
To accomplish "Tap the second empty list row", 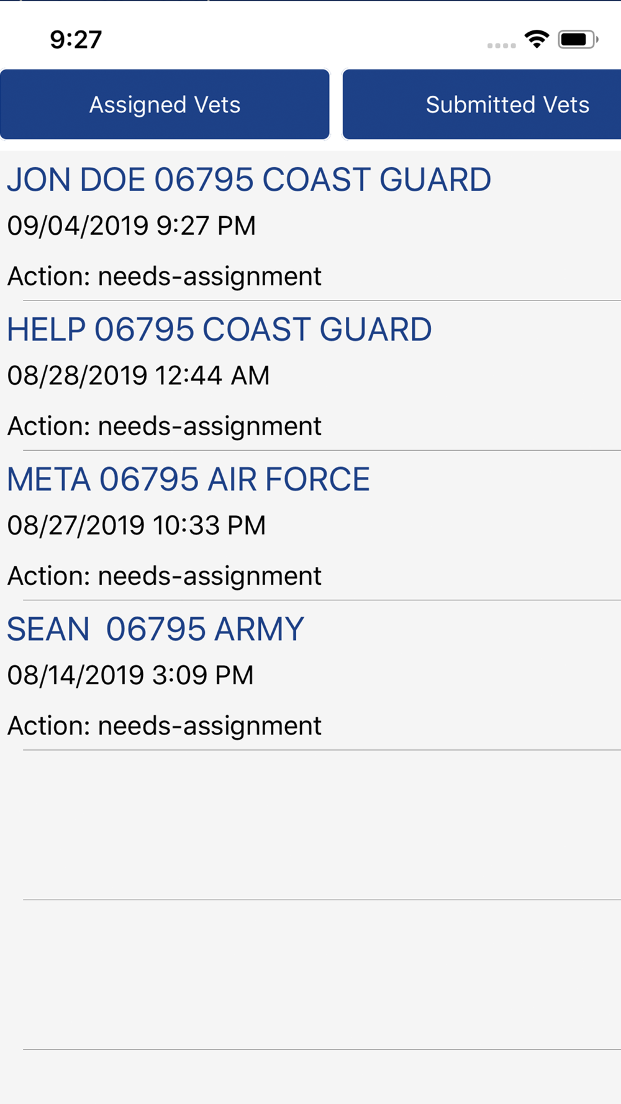I will click(310, 975).
